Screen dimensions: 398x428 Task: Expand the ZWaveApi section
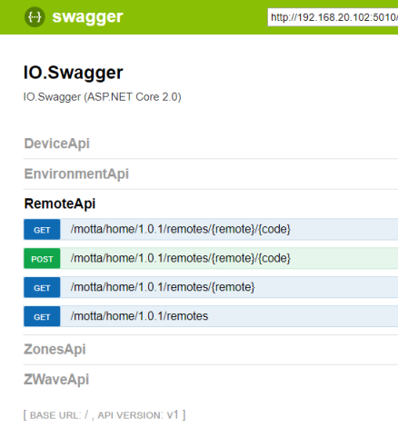56,380
